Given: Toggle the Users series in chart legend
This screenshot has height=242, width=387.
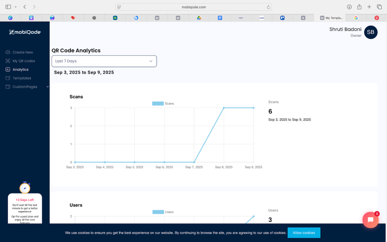Looking at the screenshot, I should click(163, 212).
